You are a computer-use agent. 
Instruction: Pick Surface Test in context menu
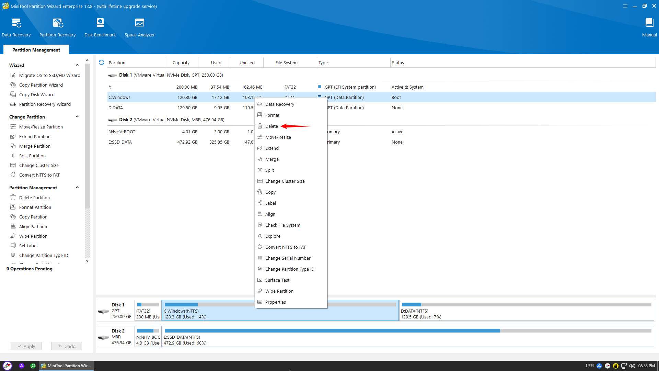[x=277, y=280]
